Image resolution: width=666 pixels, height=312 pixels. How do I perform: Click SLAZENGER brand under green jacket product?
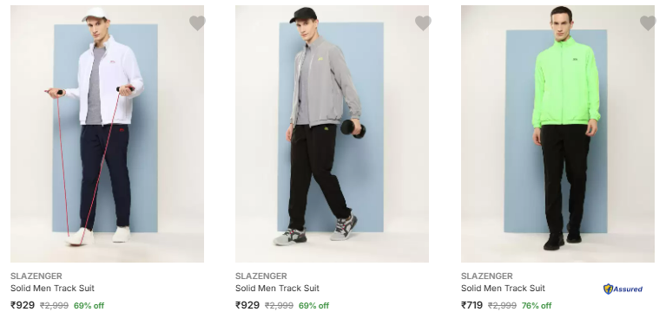click(487, 276)
